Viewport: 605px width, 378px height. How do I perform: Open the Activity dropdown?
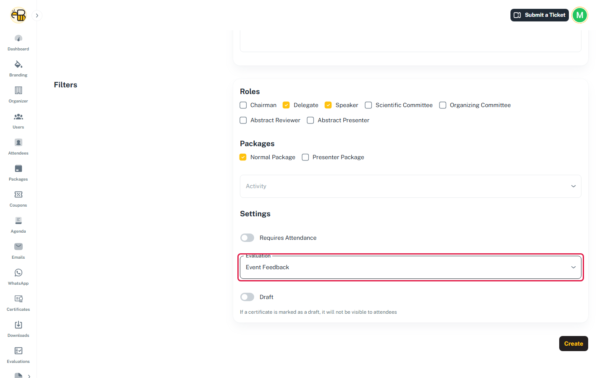coord(410,186)
